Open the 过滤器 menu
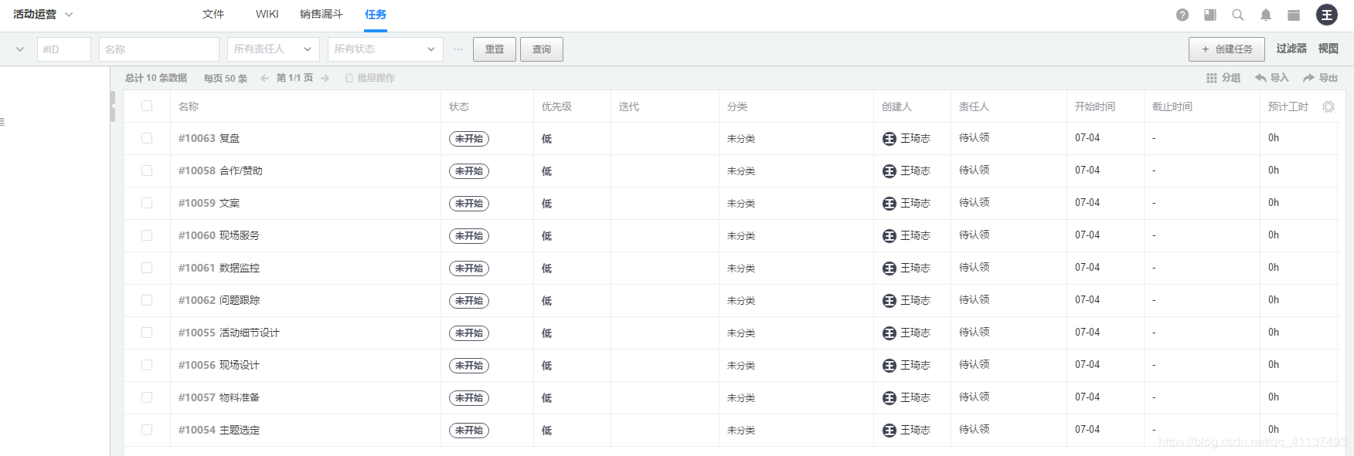 point(1291,49)
